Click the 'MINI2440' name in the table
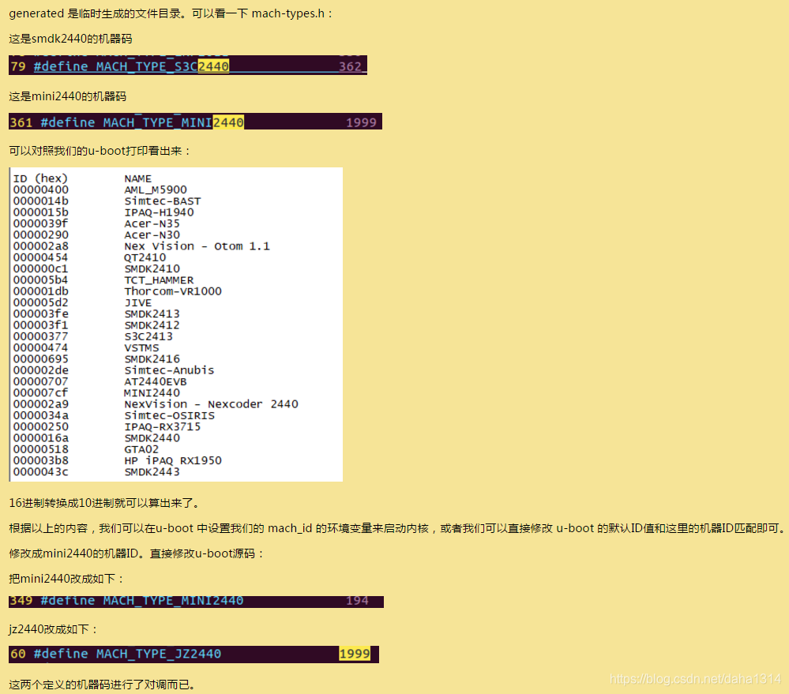This screenshot has width=789, height=694. click(x=152, y=392)
